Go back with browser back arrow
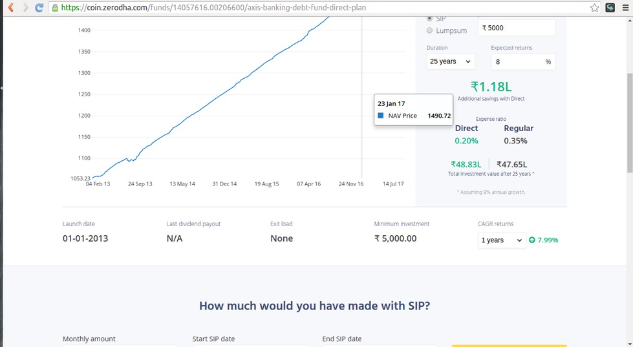633x347 pixels. pos(11,7)
